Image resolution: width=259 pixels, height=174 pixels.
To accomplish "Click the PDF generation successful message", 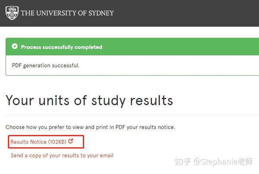I will 46,65.
